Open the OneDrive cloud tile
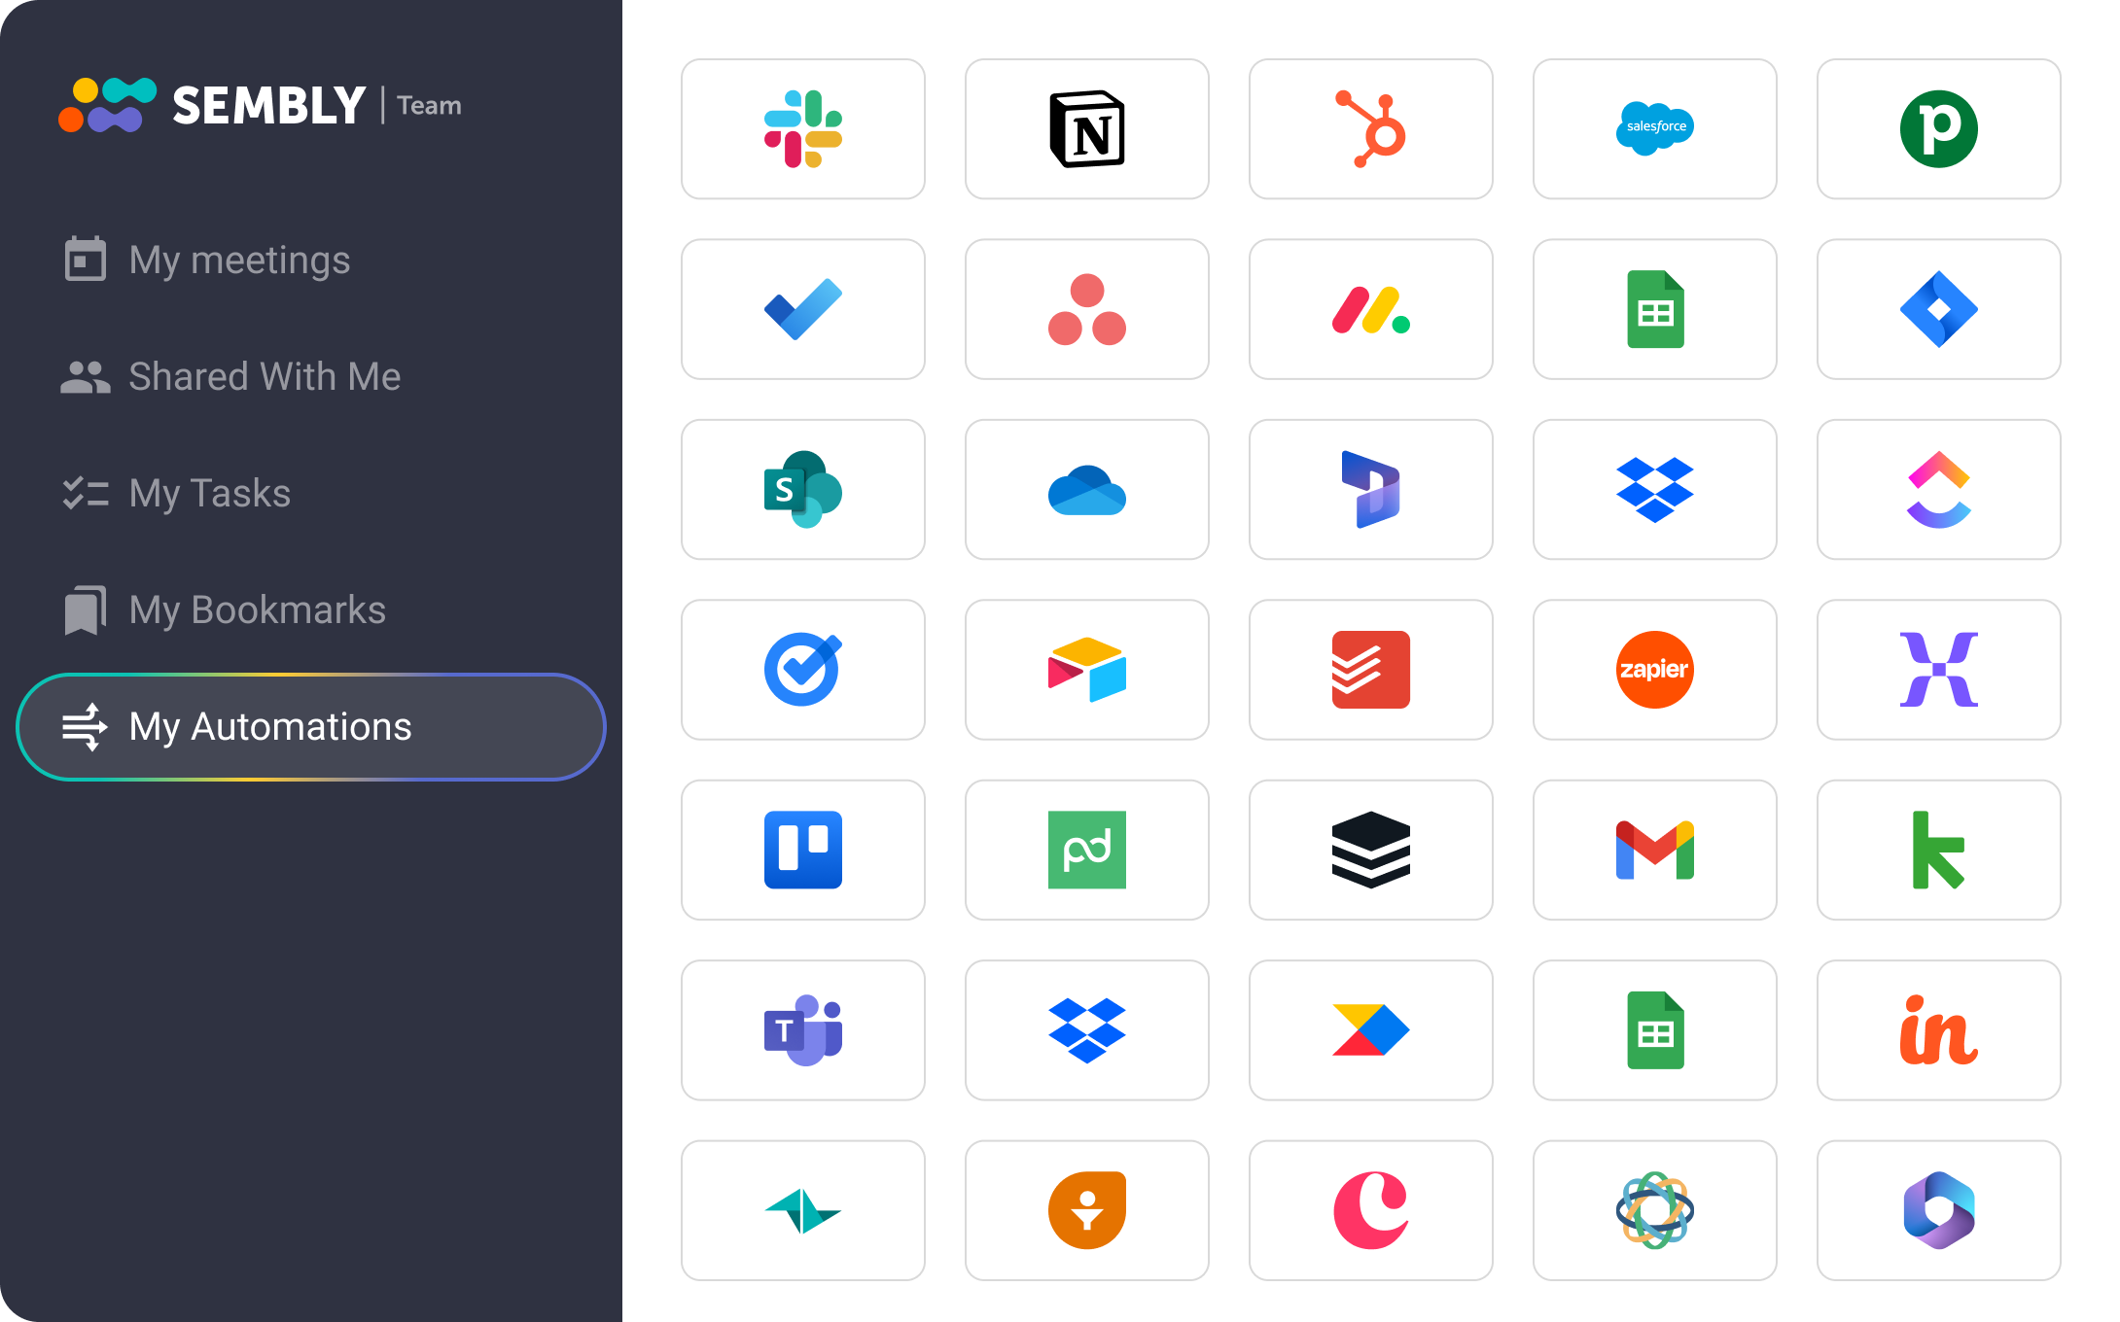This screenshot has width=2120, height=1322. (x=1087, y=489)
